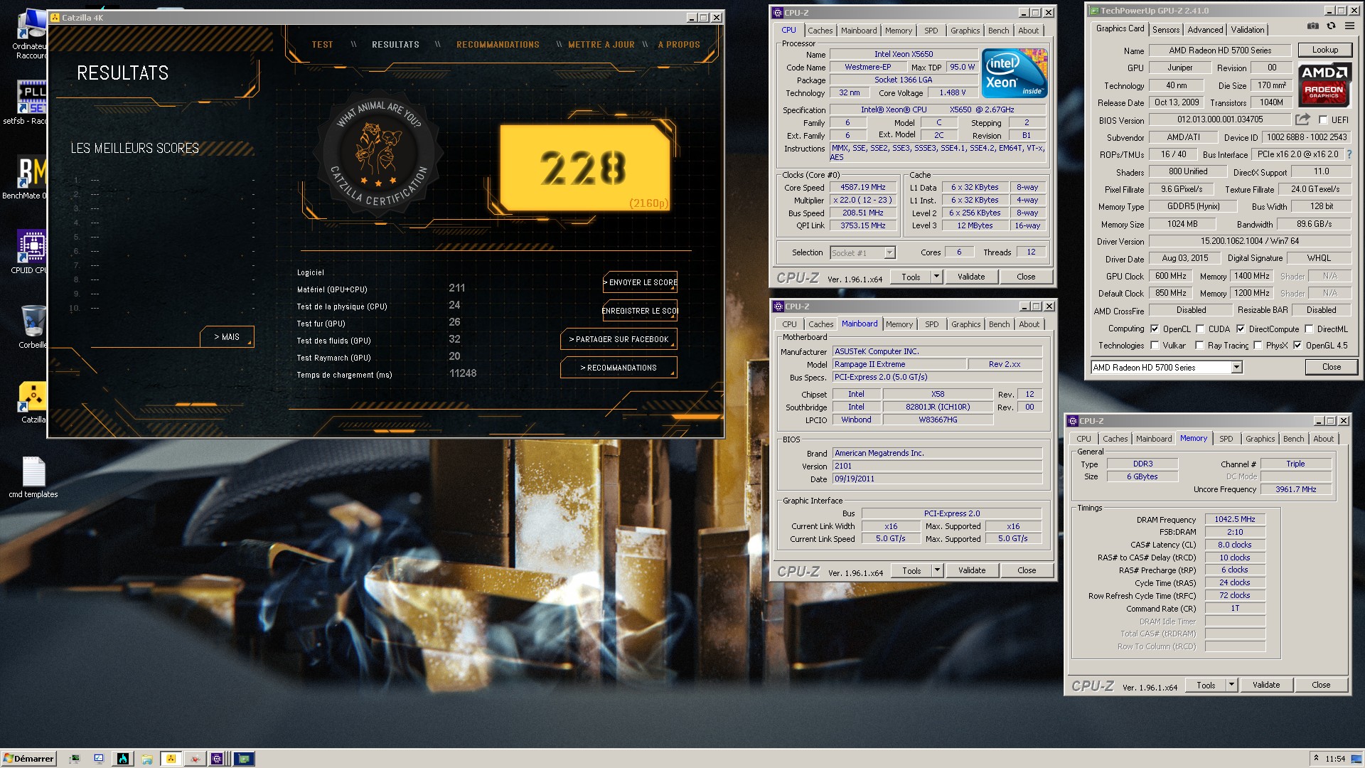
Task: Click the red molecule taskbar icon
Action: point(195,759)
